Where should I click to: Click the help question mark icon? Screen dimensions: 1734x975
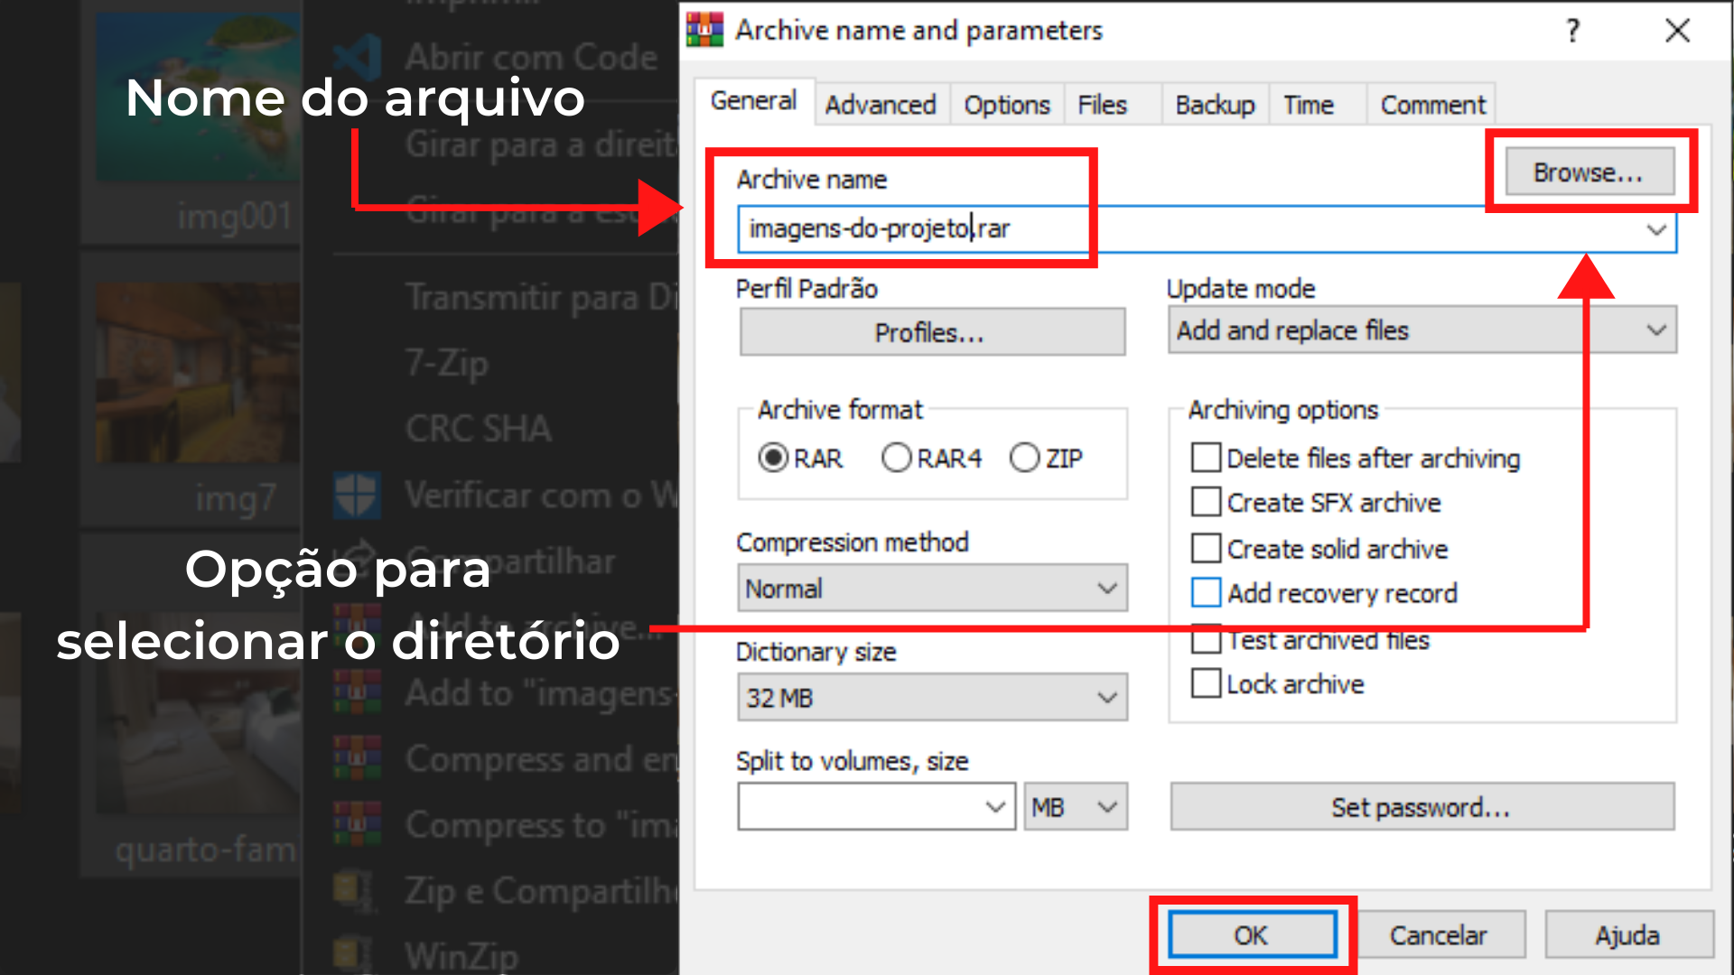1572,31
